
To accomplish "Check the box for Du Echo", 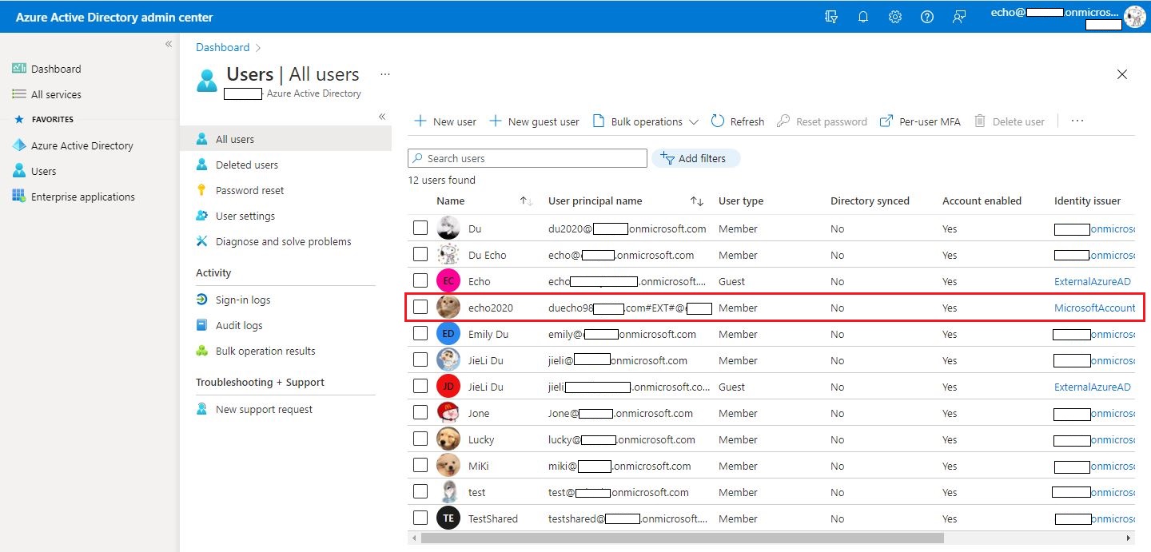I will [420, 255].
